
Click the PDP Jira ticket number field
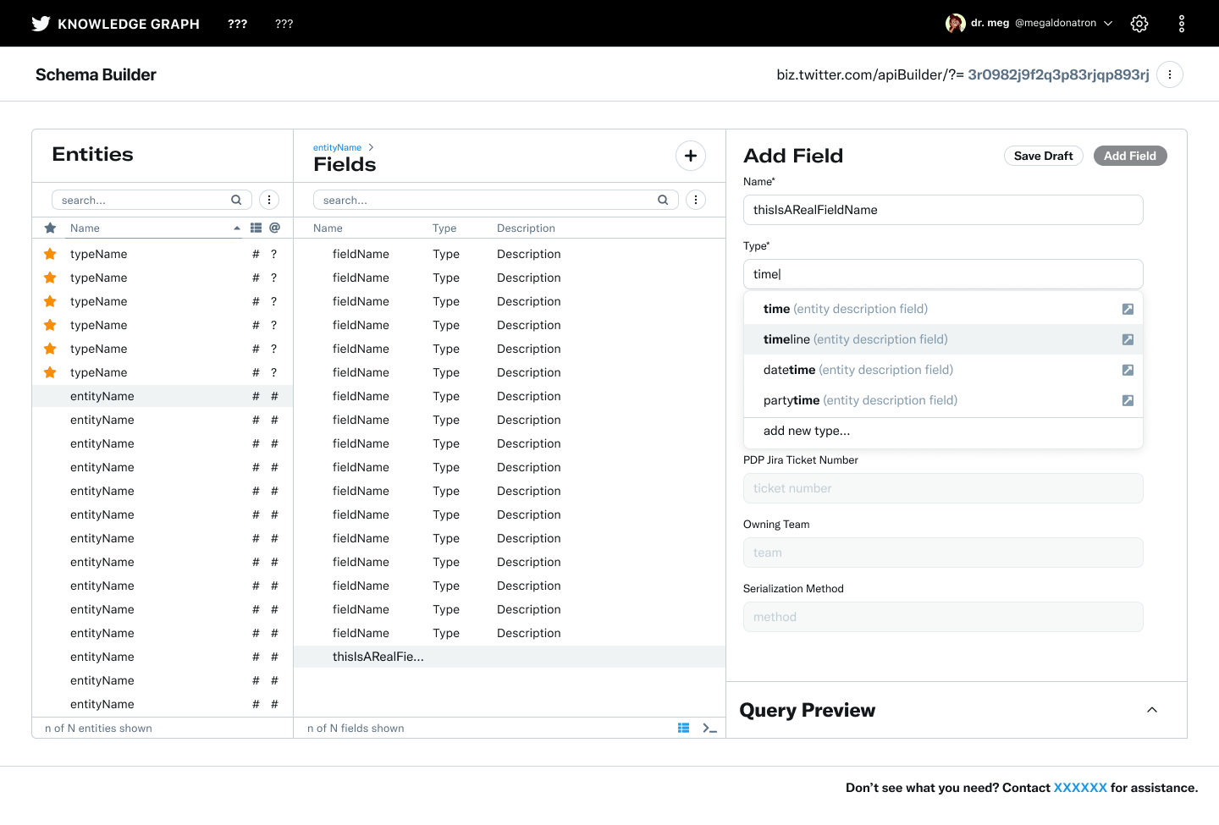coord(943,488)
